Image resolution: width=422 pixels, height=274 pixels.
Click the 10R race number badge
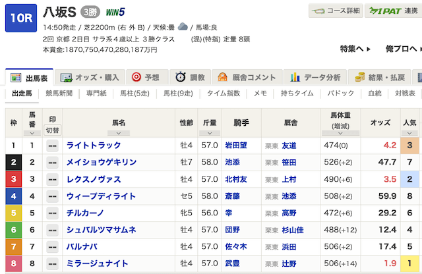coord(20,18)
